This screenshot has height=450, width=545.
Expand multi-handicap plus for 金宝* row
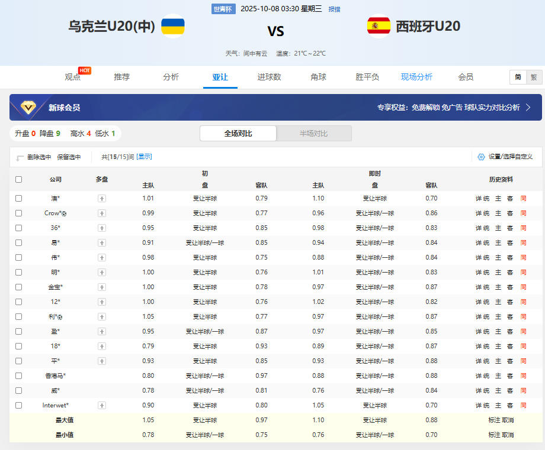(102, 287)
